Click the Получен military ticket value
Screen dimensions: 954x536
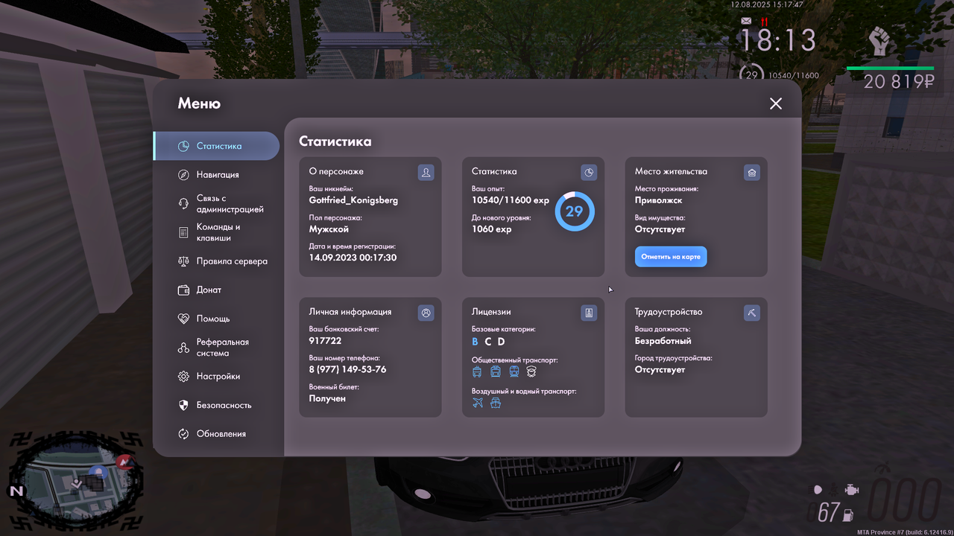point(327,398)
